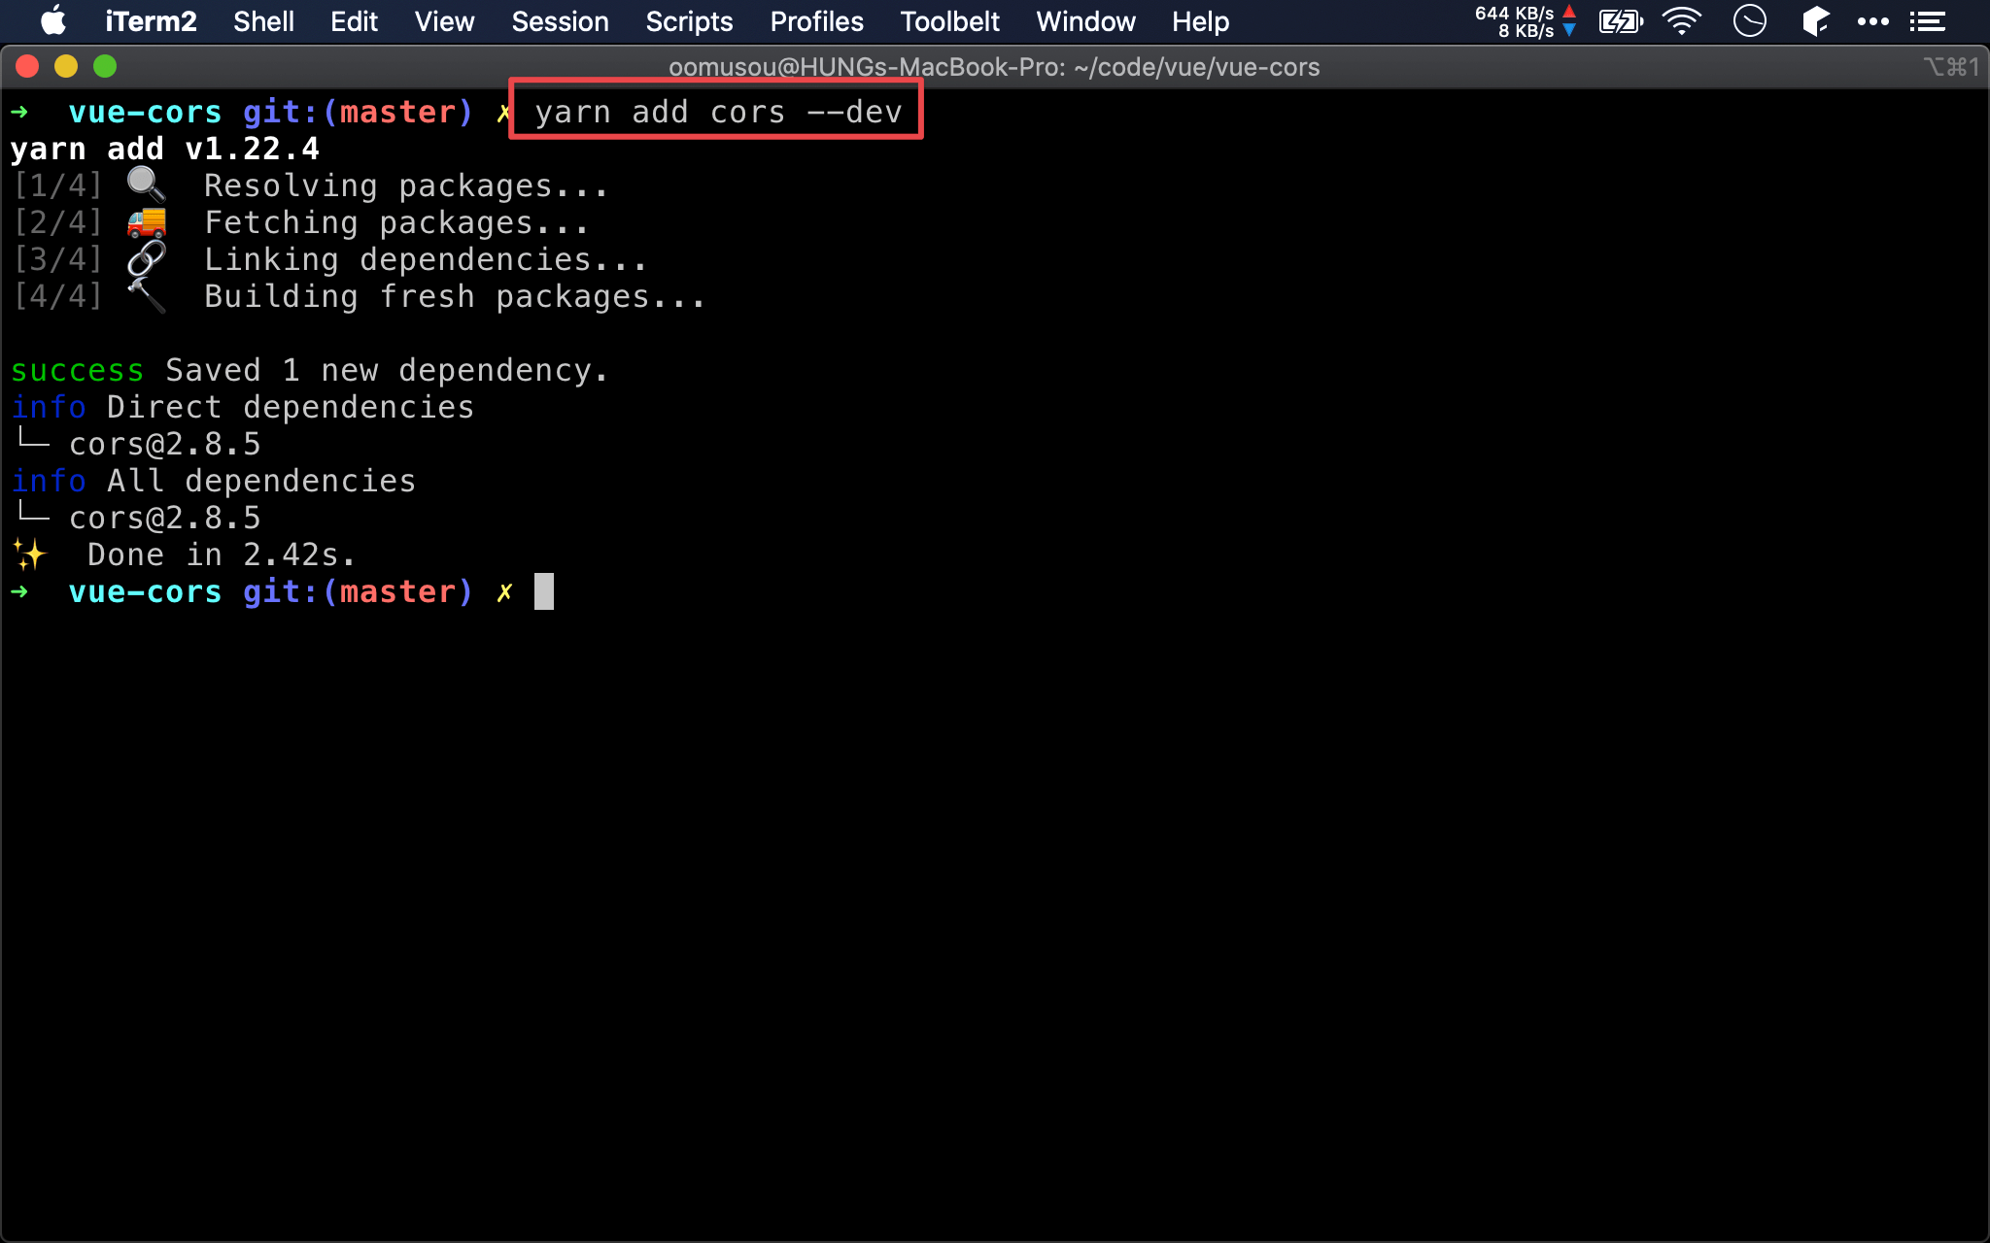Click the [4/4] step counter

(58, 296)
